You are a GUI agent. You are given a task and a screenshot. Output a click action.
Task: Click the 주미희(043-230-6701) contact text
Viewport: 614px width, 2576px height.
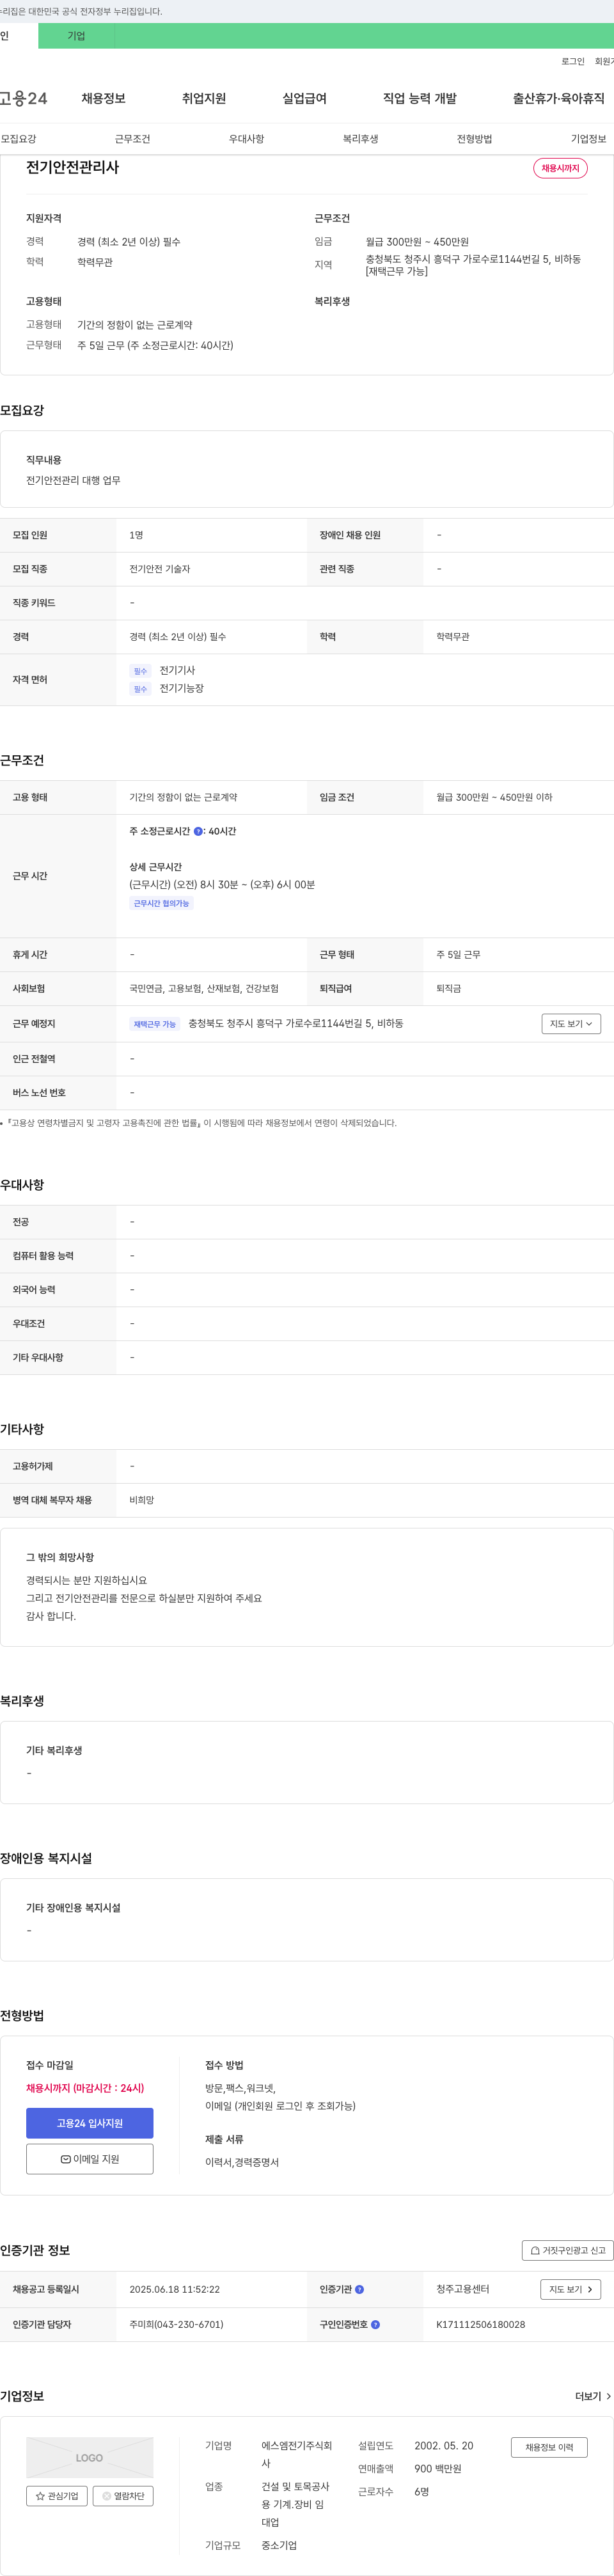point(176,2324)
